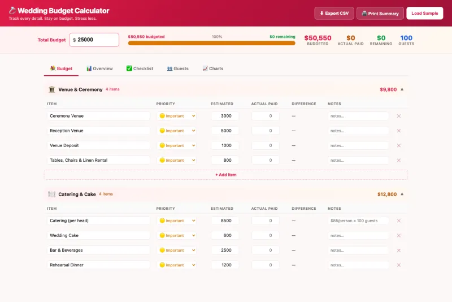Viewport: 452px width, 302px height.
Task: Click the Export CSV button
Action: pyautogui.click(x=334, y=13)
